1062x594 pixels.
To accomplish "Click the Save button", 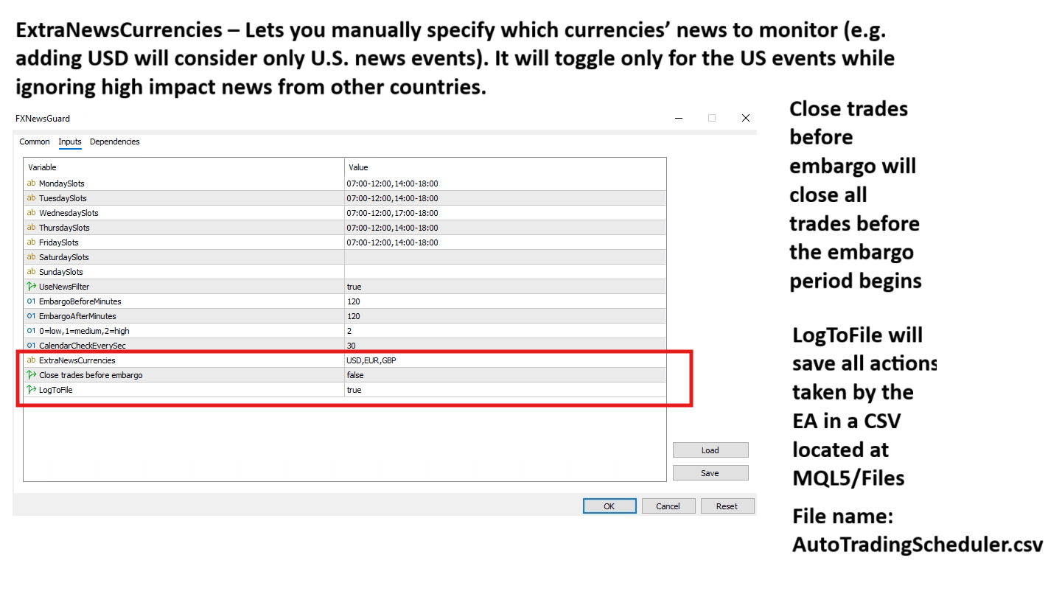I will (x=710, y=473).
